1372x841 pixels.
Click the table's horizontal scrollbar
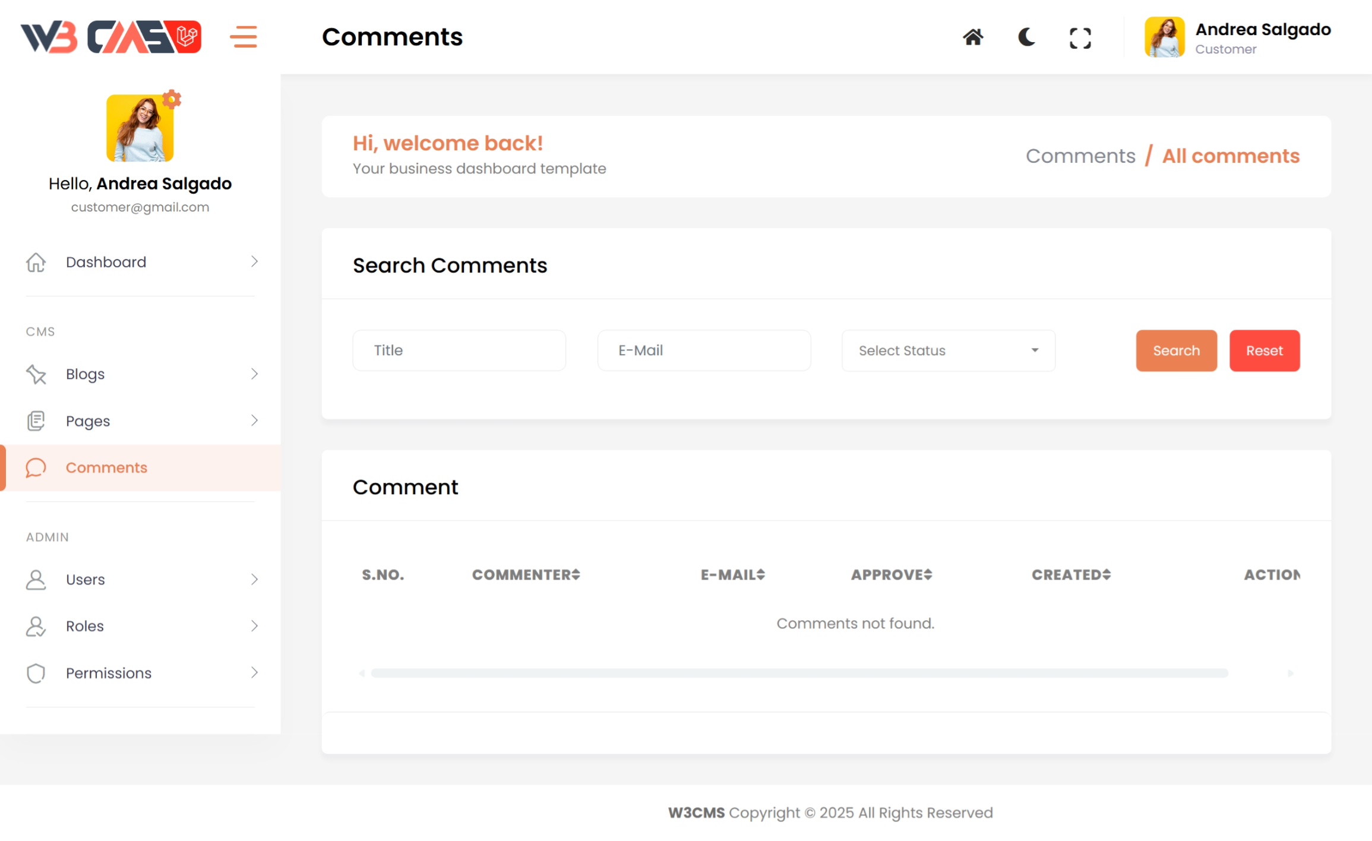(799, 673)
